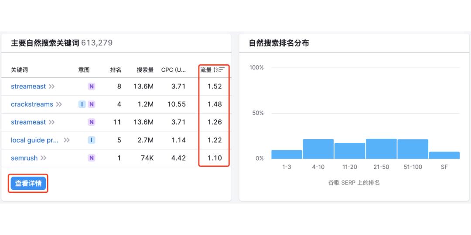The width and height of the screenshot is (471, 235).
Task: Sort by the 搜索量 column header
Action: point(145,70)
